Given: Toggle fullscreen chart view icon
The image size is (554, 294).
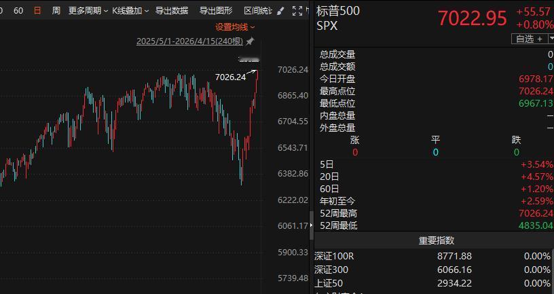Looking at the screenshot, I should point(297,11).
